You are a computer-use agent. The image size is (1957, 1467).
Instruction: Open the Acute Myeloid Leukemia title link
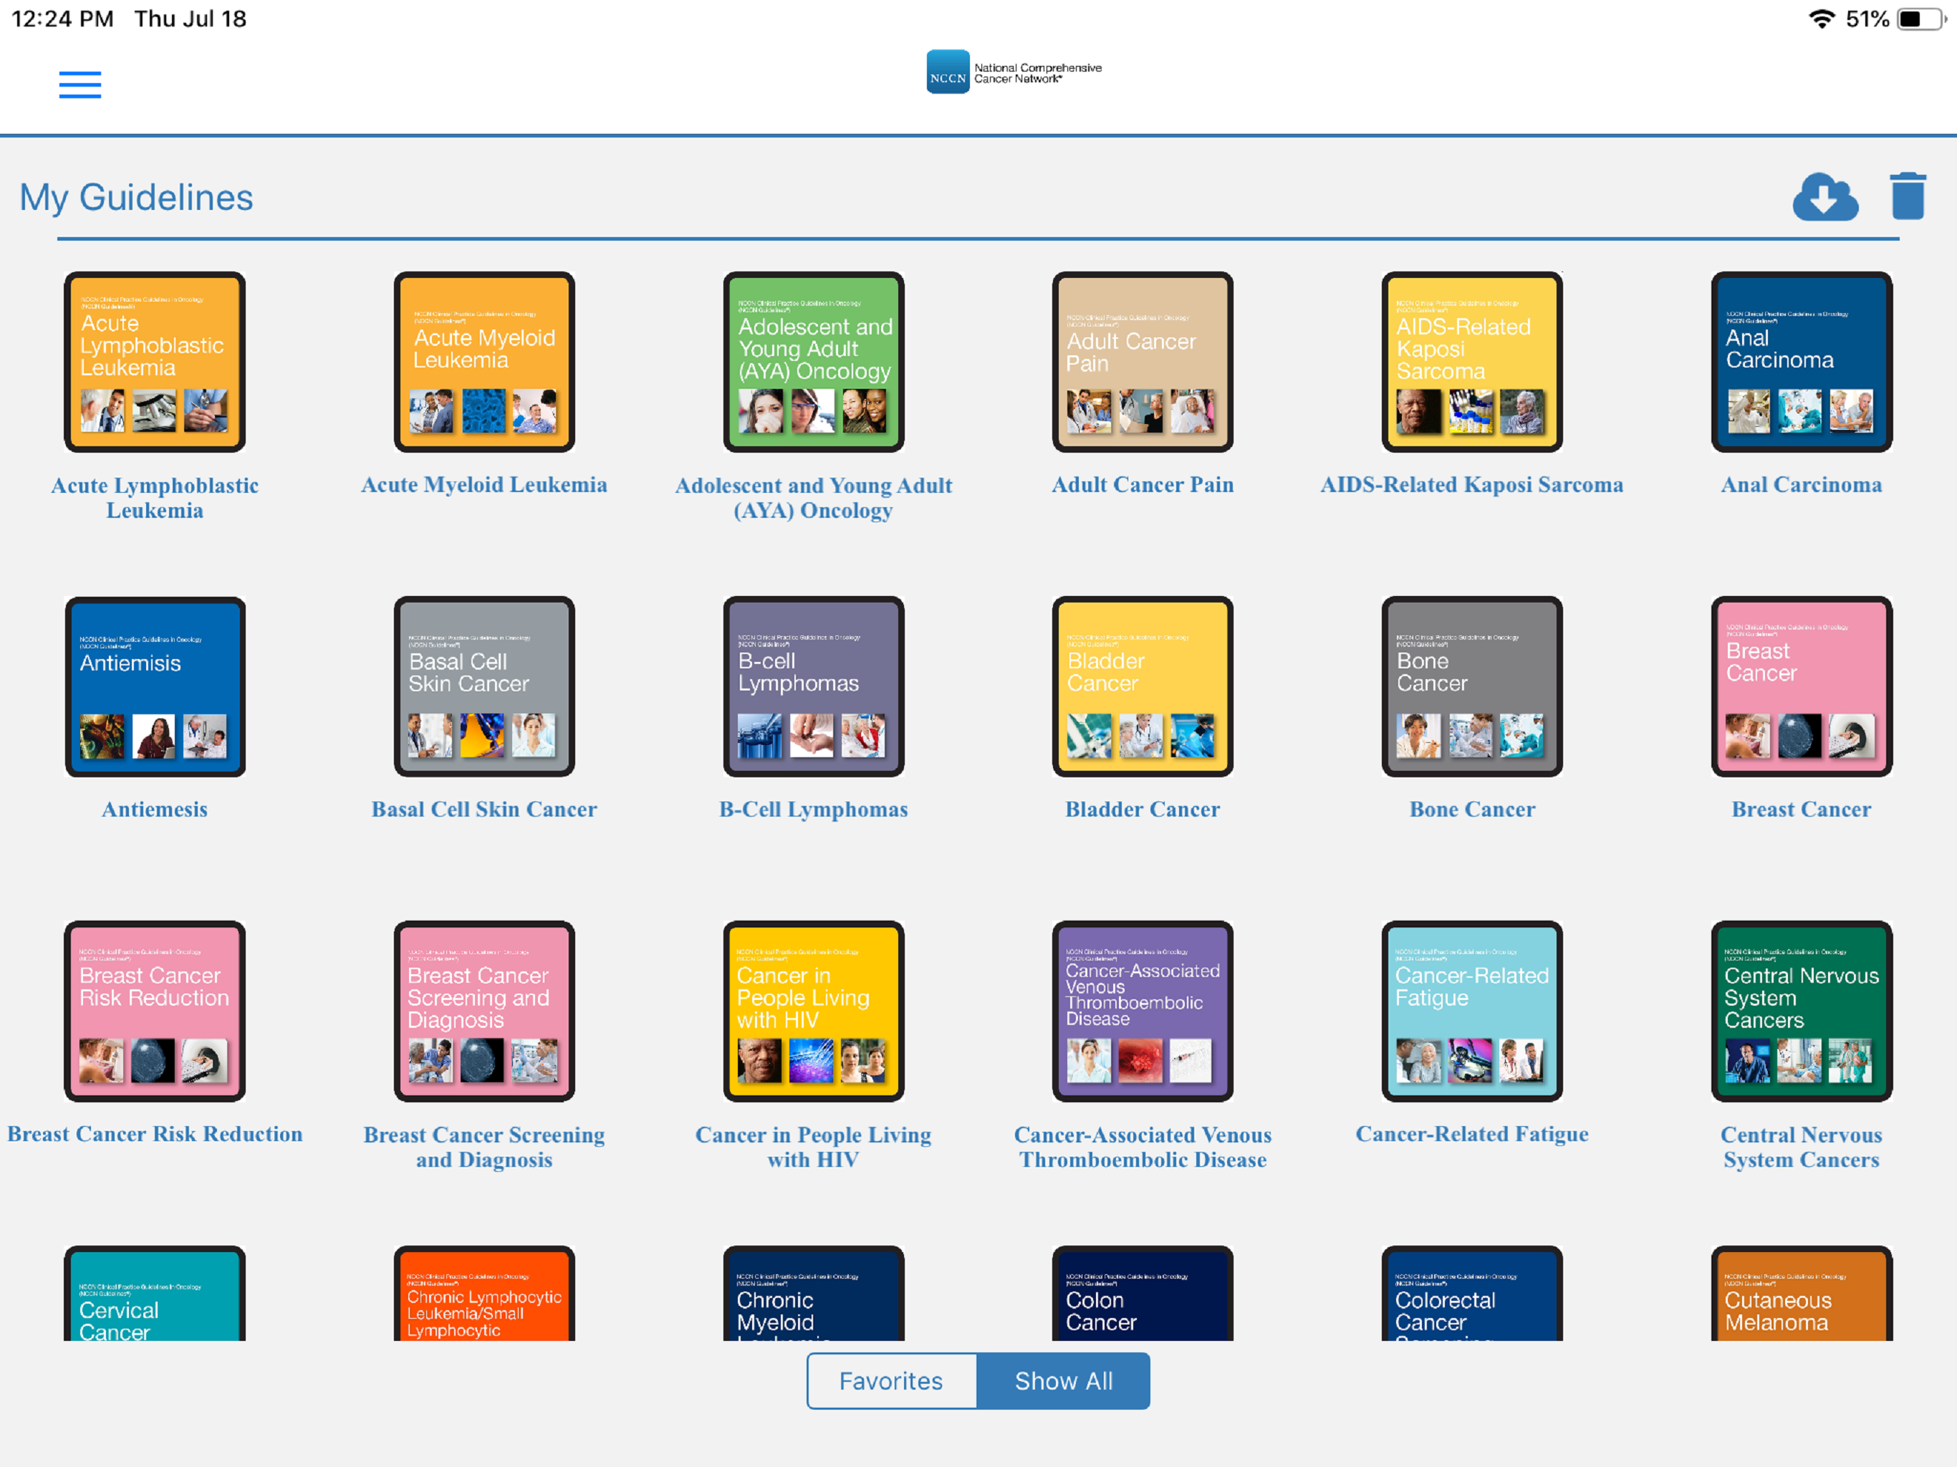pos(484,485)
